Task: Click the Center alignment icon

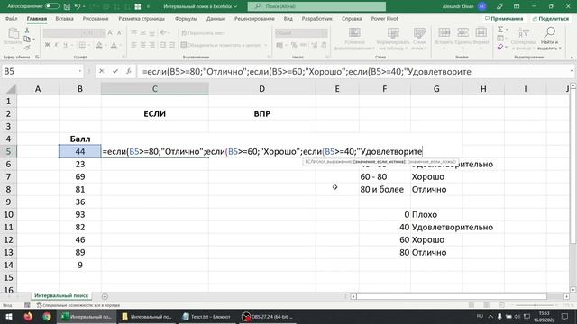Action: [142, 45]
